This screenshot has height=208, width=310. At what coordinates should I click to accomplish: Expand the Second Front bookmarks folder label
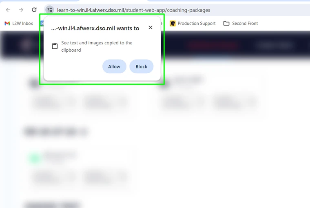coord(245,24)
